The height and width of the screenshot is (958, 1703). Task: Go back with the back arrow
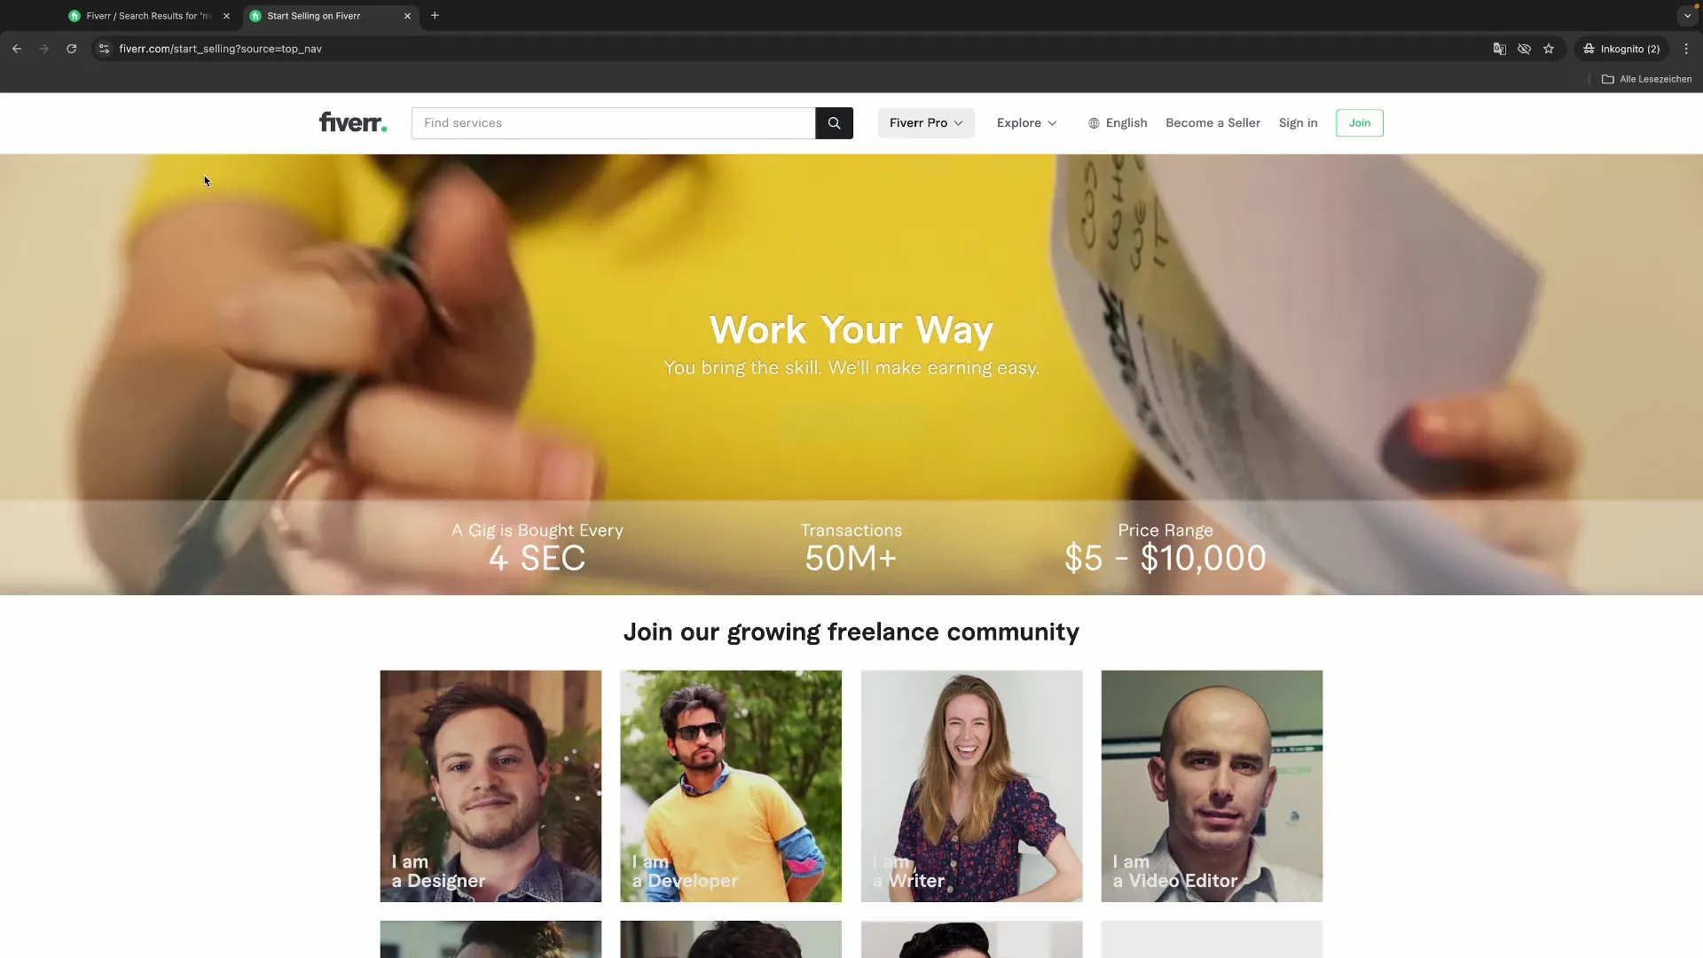[17, 49]
